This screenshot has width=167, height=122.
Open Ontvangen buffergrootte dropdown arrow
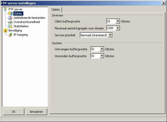pos(102,49)
